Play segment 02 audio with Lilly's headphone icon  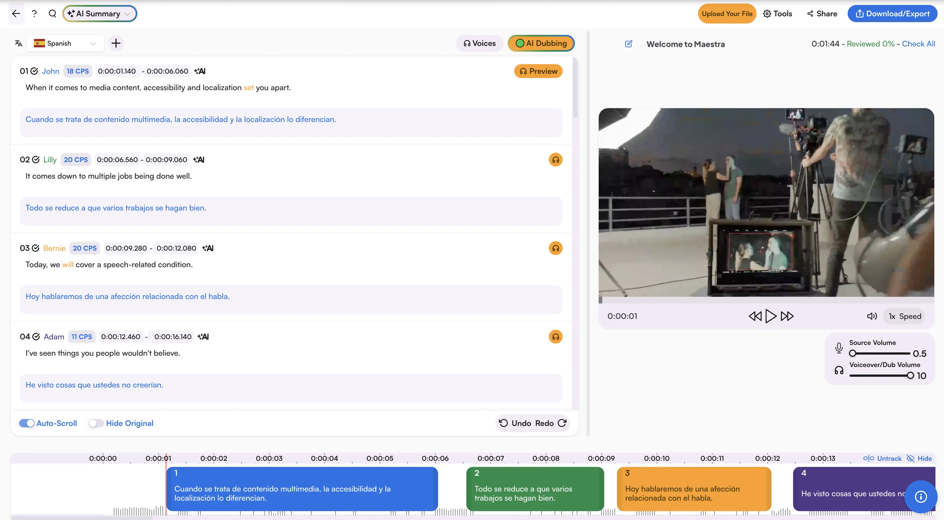point(555,160)
